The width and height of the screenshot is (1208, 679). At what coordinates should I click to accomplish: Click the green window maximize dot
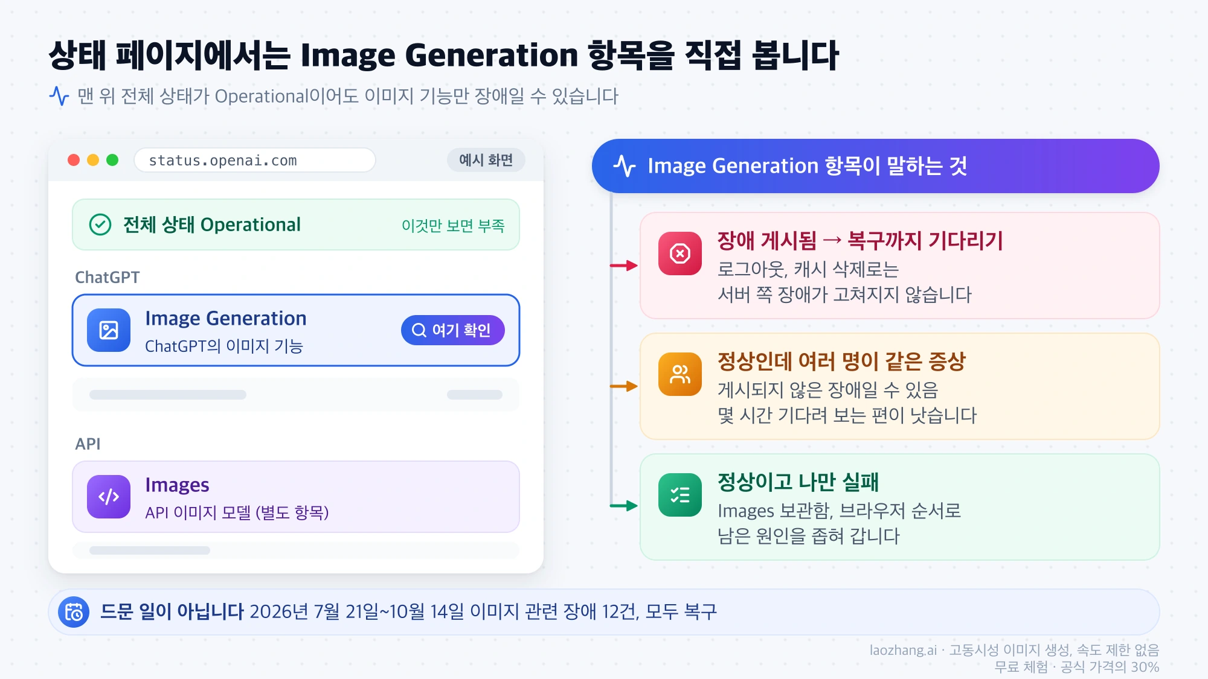112,160
